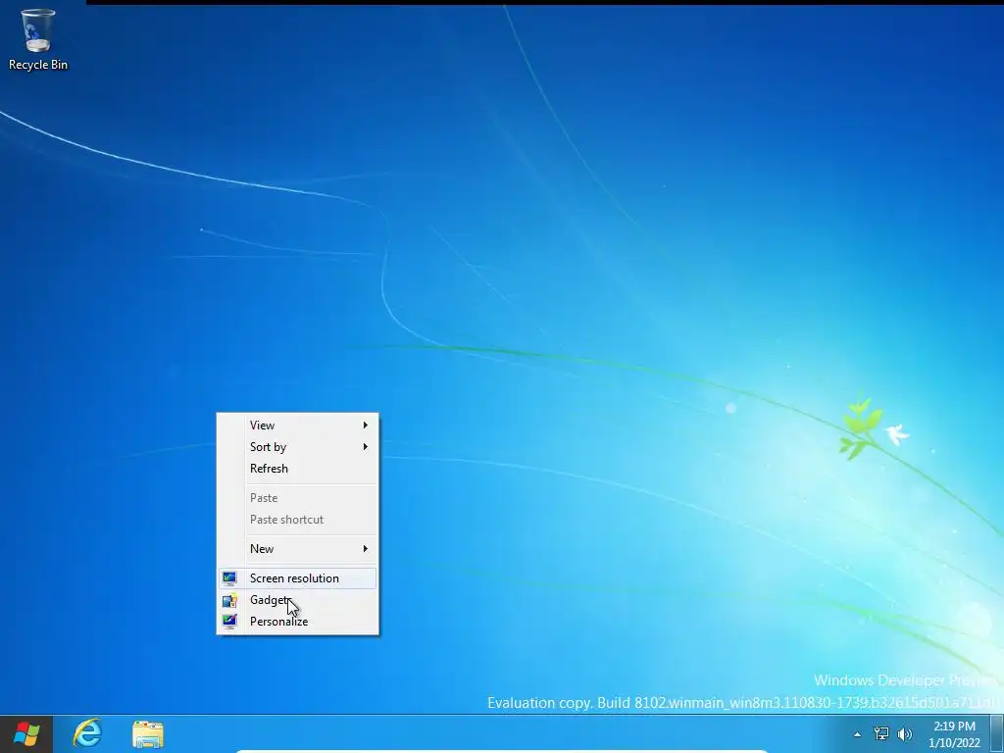Open the network status tray icon

[881, 733]
